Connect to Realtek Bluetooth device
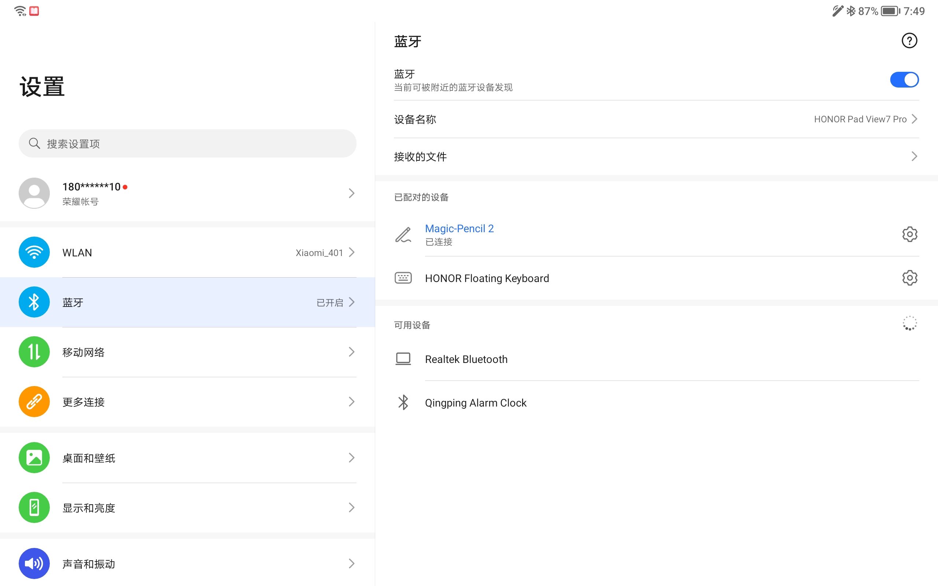The width and height of the screenshot is (938, 586). point(656,359)
